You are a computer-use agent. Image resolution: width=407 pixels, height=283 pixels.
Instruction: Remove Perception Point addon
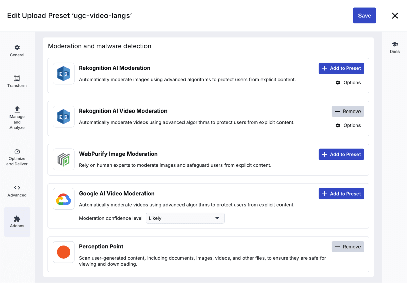click(348, 247)
